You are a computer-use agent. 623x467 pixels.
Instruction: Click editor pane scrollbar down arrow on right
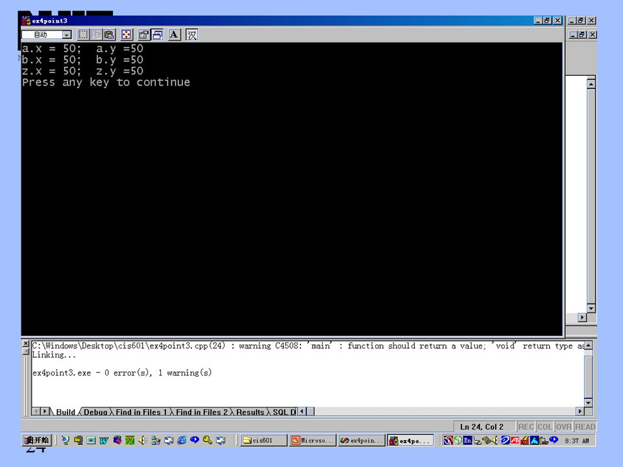coord(591,308)
